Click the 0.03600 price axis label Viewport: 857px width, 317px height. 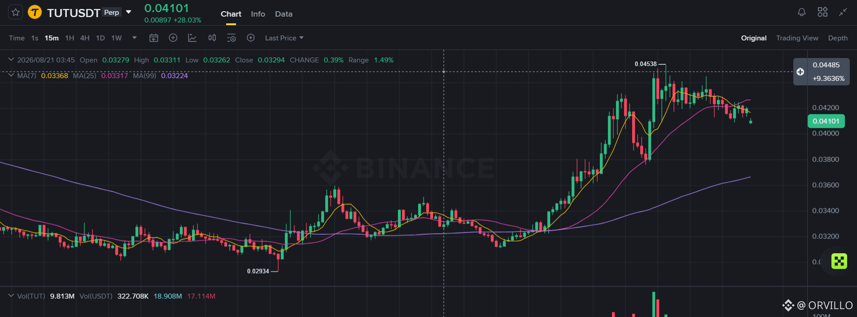tap(826, 185)
